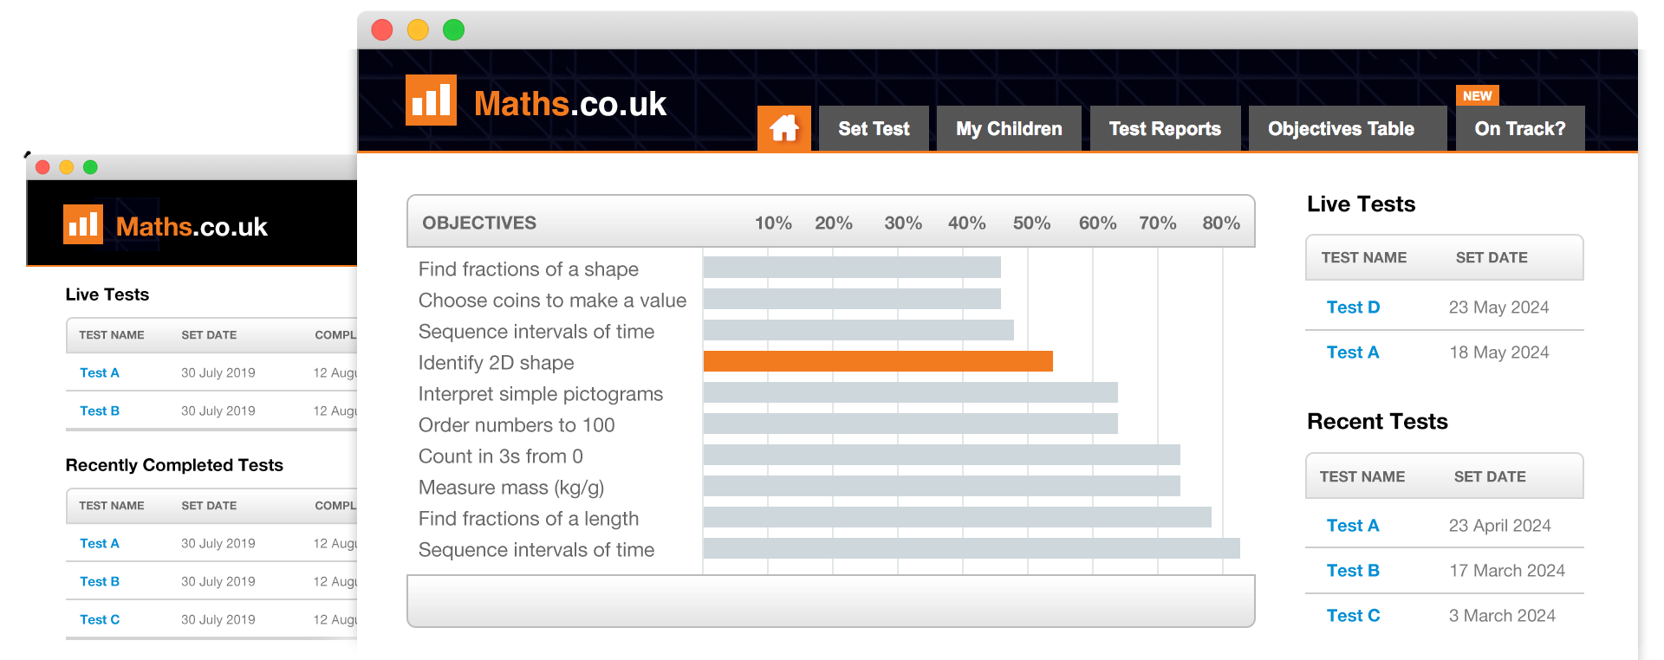
Task: Sort by SET DATE in Recent Tests table
Action: 1489,476
